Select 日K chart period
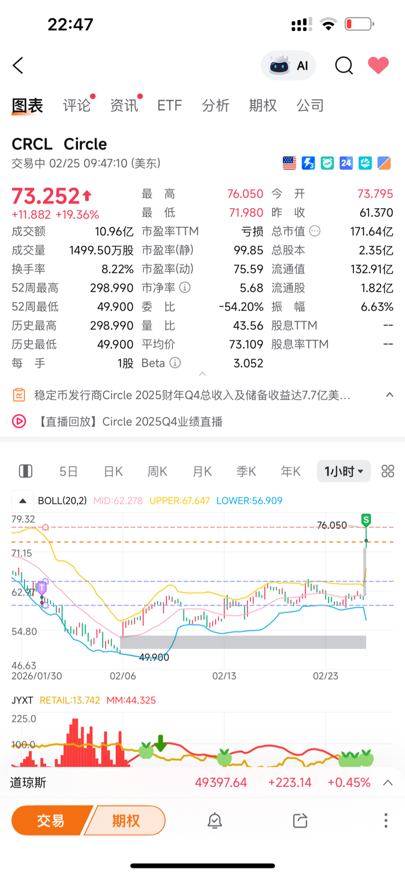This screenshot has width=405, height=876. pyautogui.click(x=113, y=471)
